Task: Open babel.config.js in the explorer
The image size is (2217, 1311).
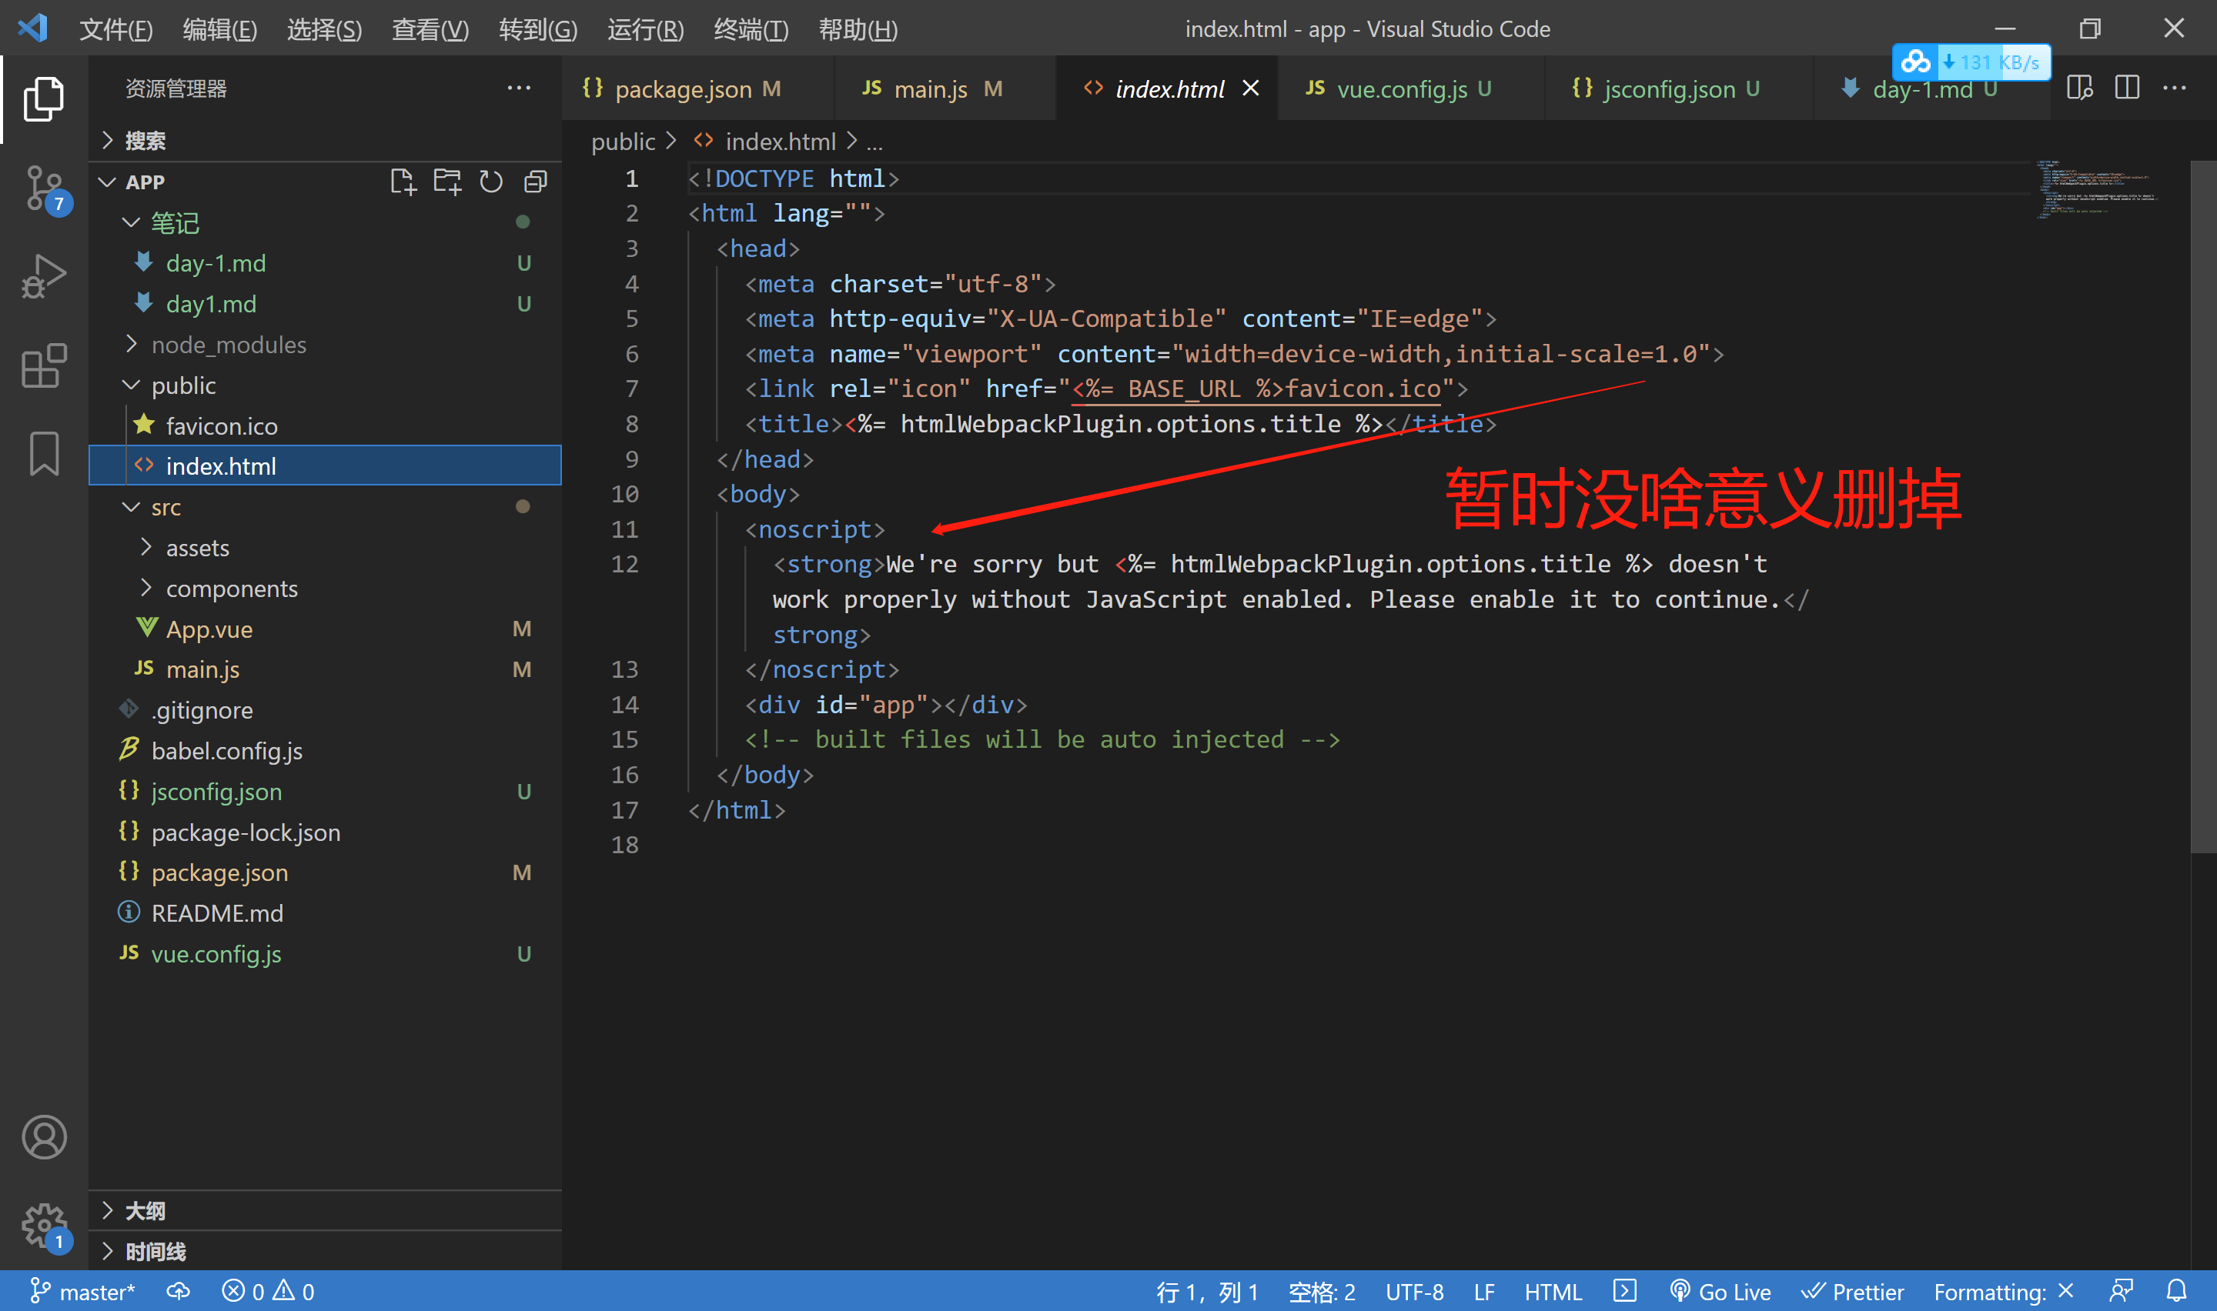Action: (325, 751)
